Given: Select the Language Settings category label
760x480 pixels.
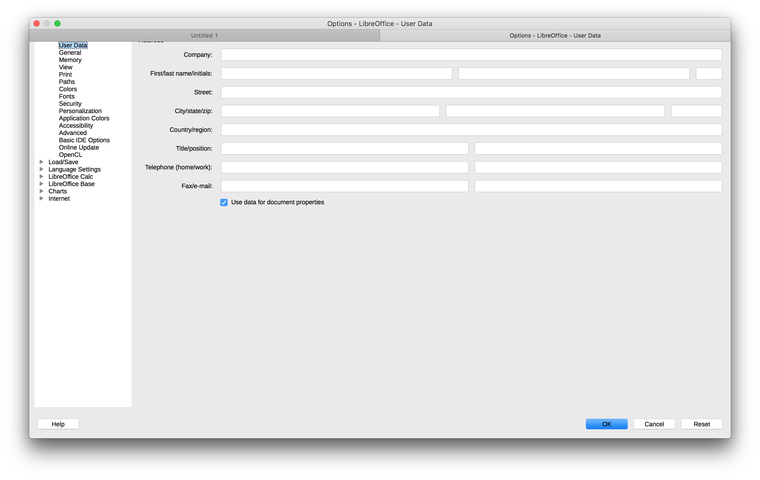Looking at the screenshot, I should coord(74,169).
